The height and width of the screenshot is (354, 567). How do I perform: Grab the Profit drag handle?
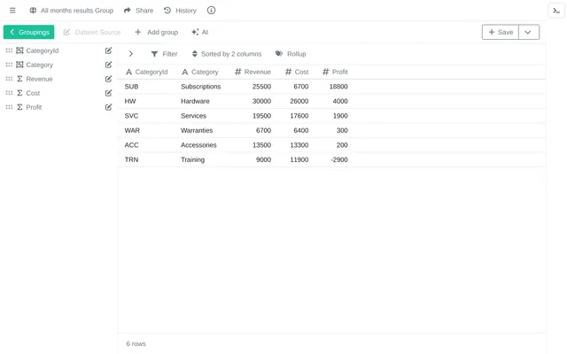(x=9, y=107)
